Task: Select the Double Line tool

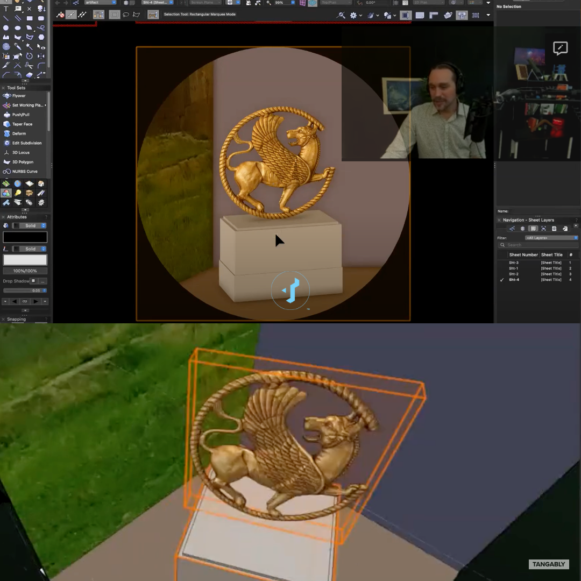Action: [18, 18]
